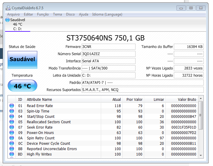Viewport: 213px width, 166px height.
Task: Open the Ajuda menu
Action: coord(83,14)
